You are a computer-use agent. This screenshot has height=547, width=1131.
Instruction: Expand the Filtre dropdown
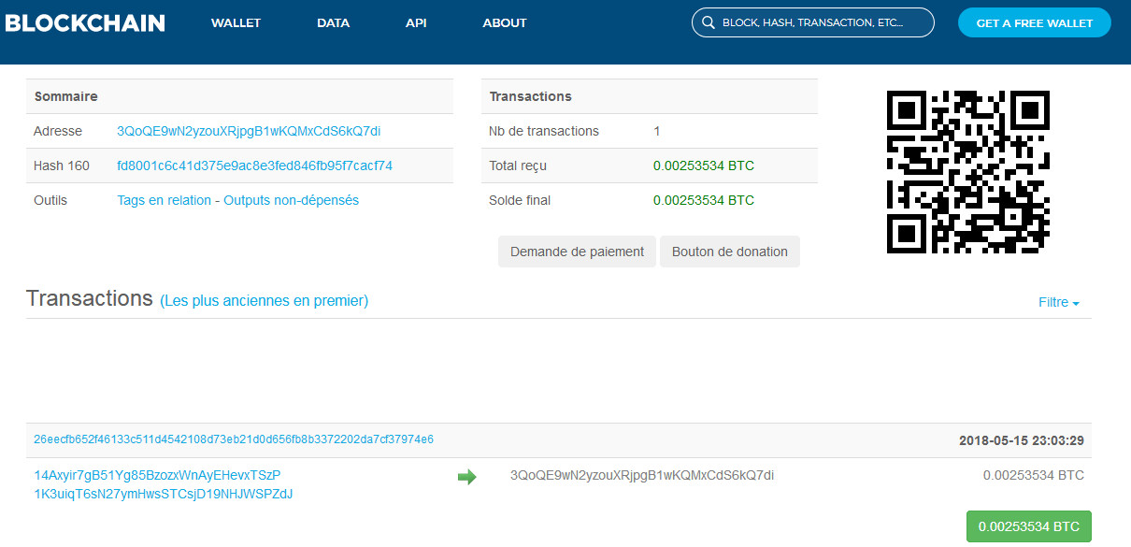click(x=1059, y=302)
